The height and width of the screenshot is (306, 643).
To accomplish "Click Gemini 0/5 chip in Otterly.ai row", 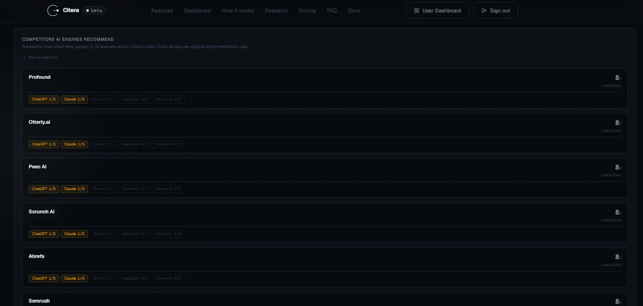I will [103, 144].
